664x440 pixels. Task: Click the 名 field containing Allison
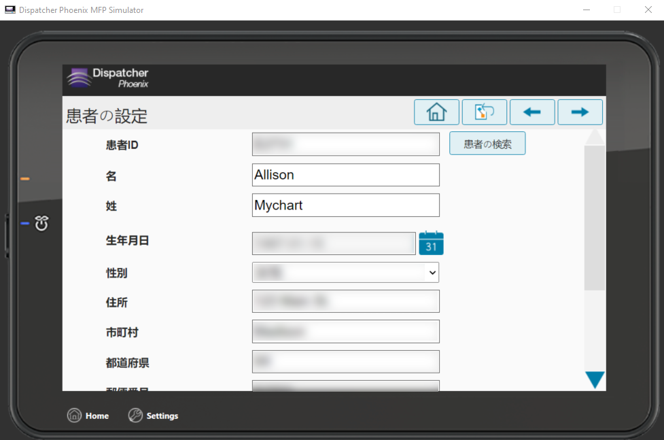click(345, 175)
